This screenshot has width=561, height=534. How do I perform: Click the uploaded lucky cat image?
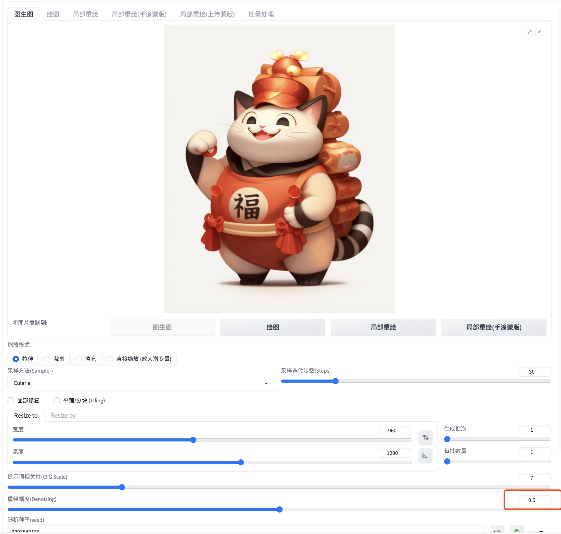pyautogui.click(x=279, y=168)
